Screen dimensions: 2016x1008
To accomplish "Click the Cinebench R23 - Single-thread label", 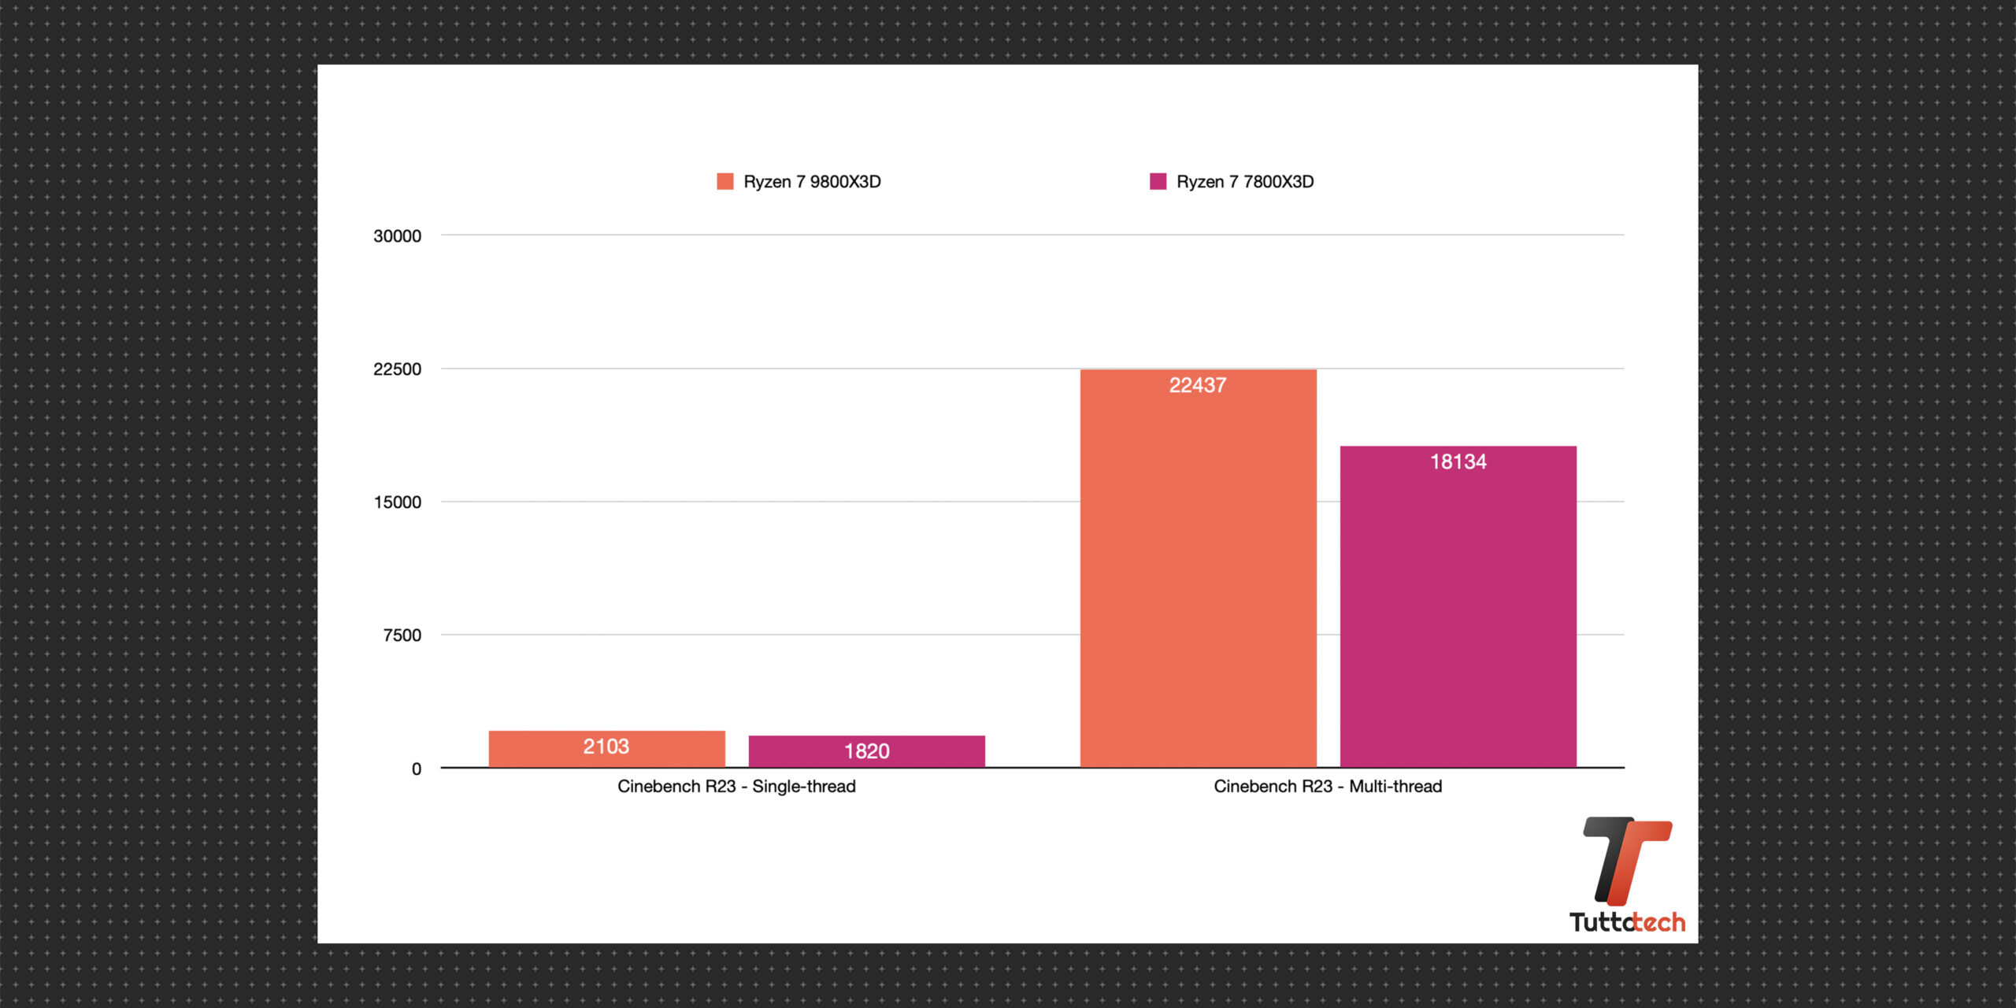I will point(736,786).
